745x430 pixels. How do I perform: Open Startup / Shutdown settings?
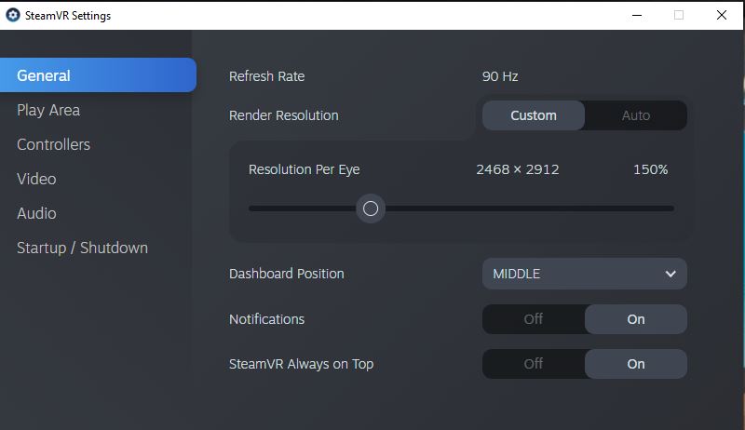(x=82, y=248)
